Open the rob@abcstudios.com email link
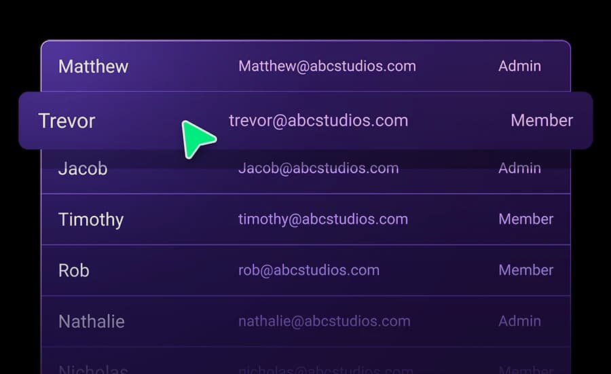 309,270
